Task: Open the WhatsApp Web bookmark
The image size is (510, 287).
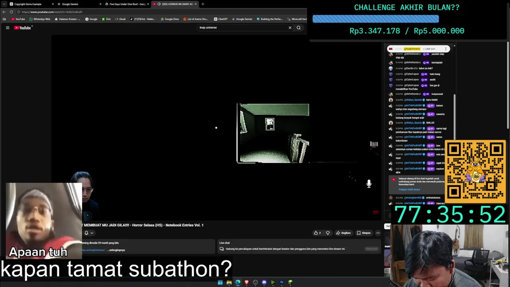Action: point(40,19)
